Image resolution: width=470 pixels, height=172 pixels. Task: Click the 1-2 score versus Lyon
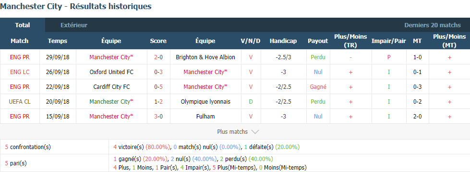click(x=158, y=102)
